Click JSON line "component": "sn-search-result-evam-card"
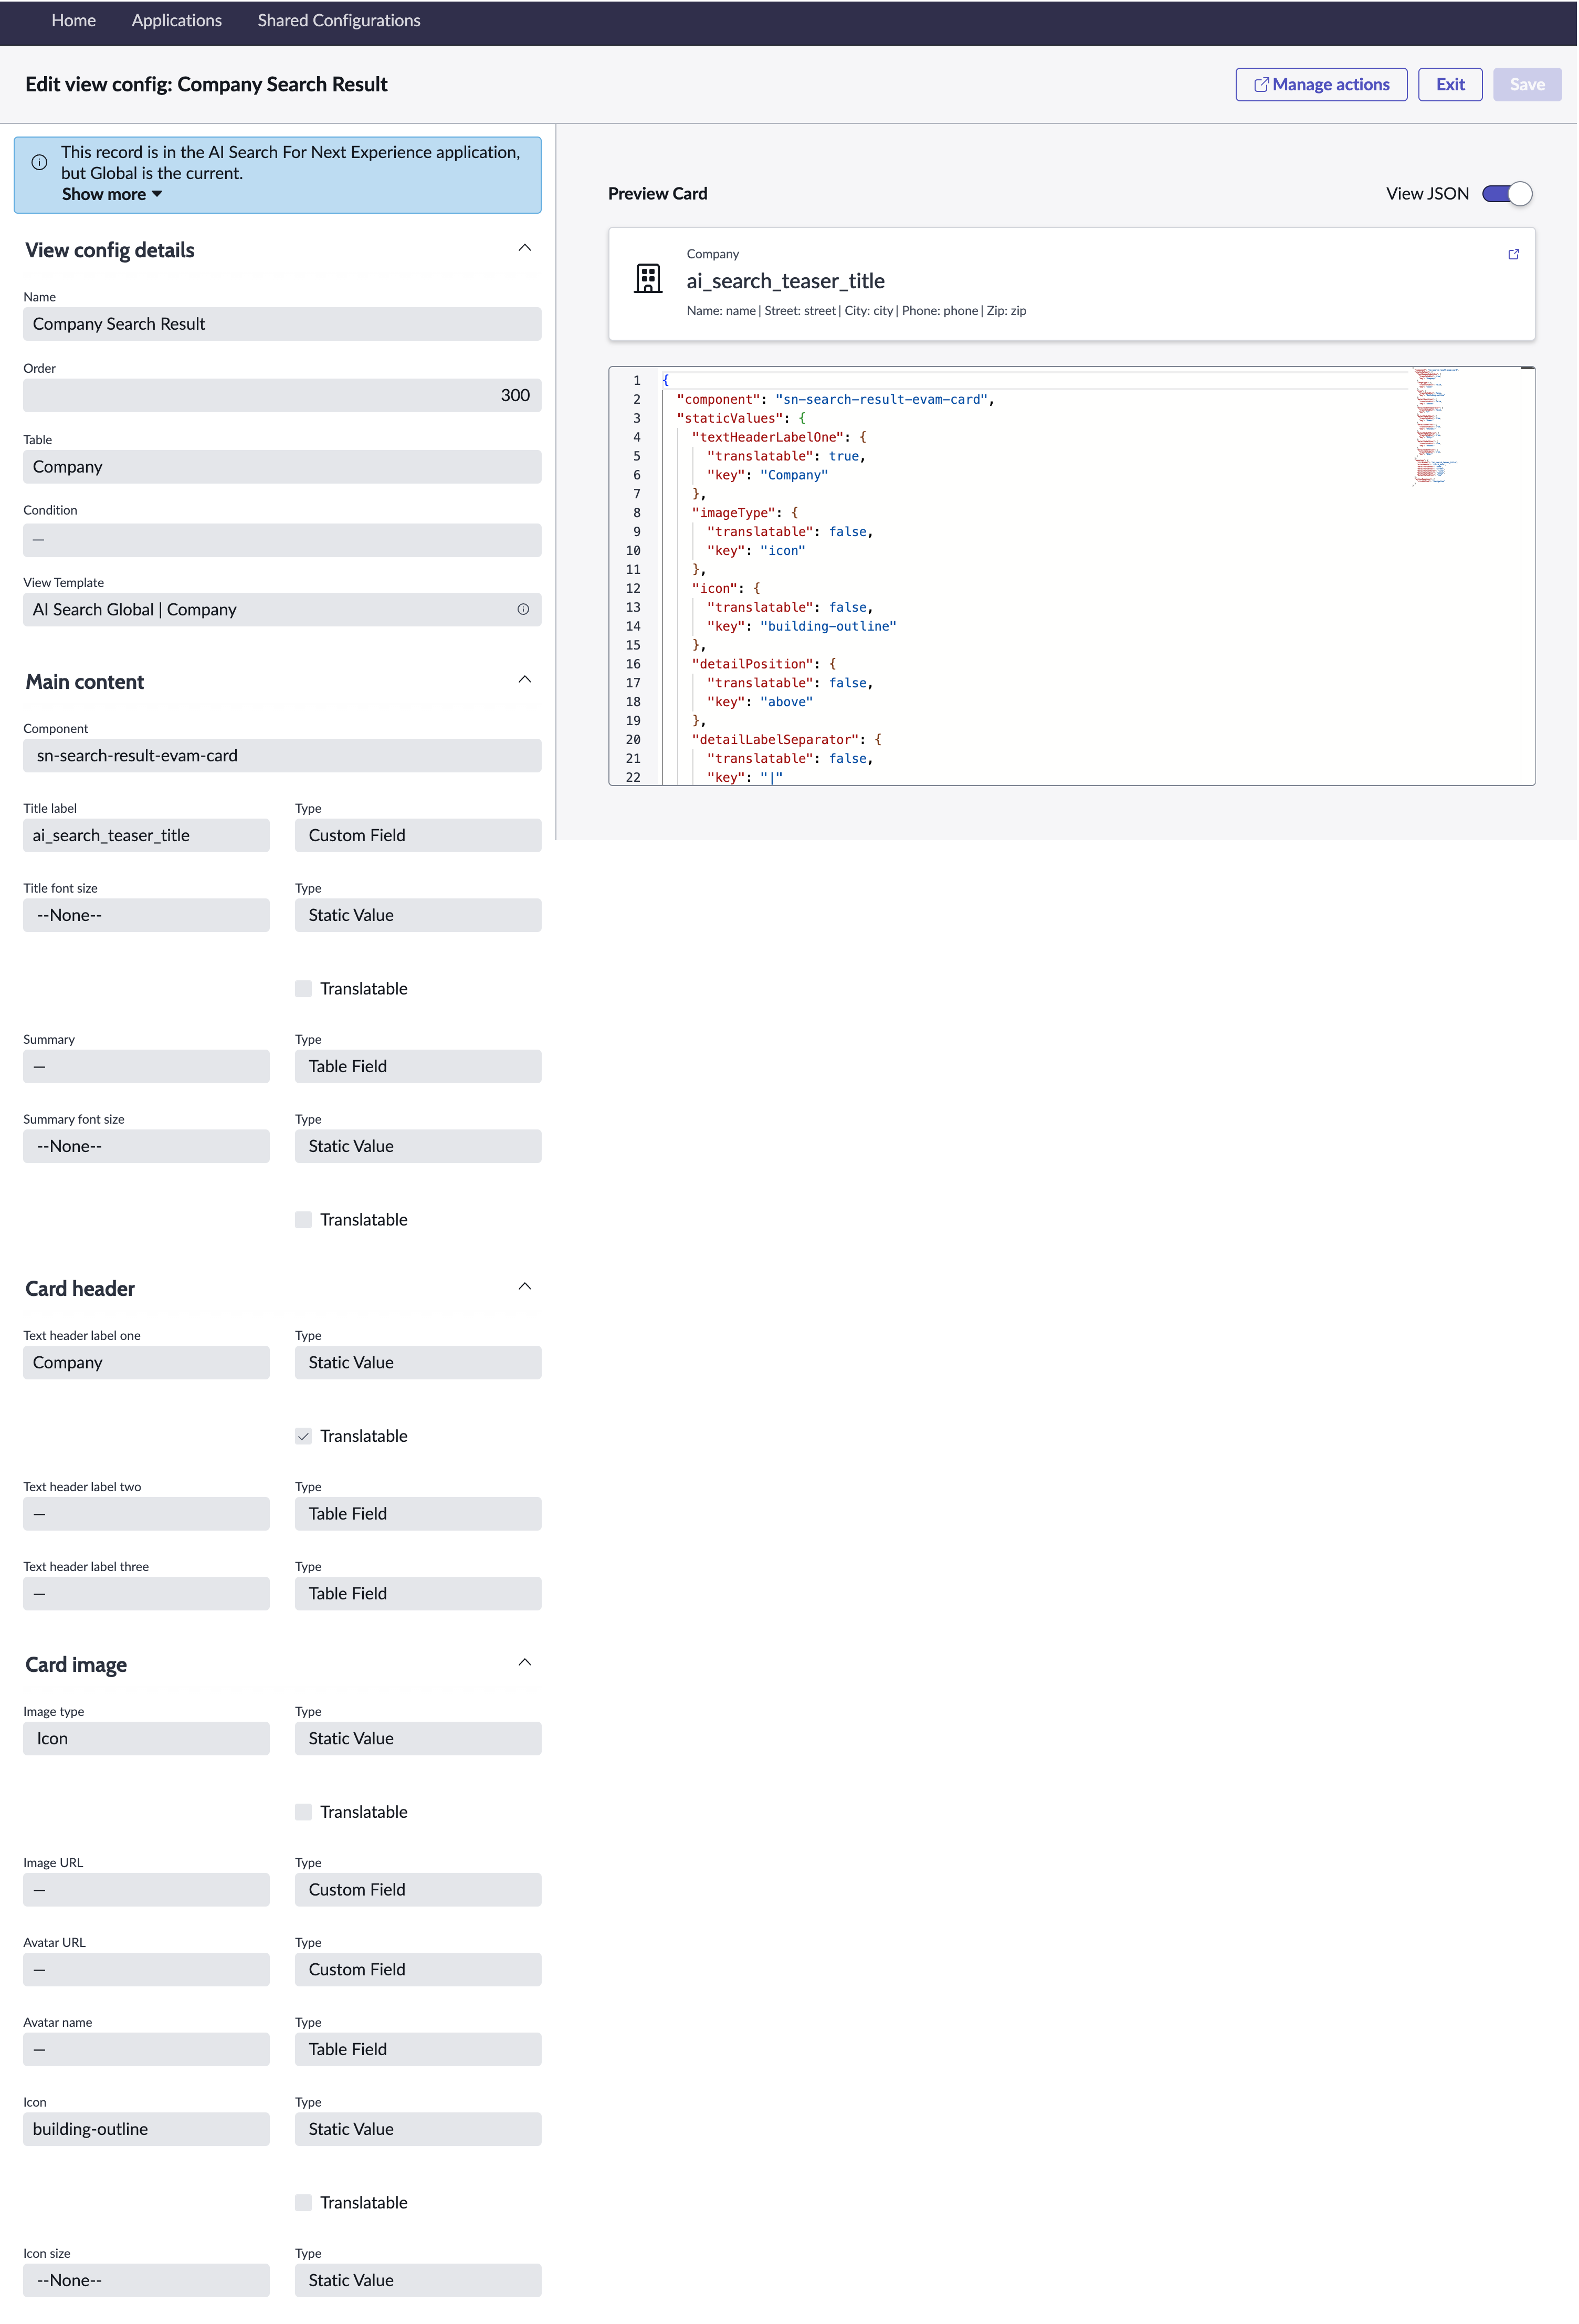Screen dimensions: 1579x2324 835,399
